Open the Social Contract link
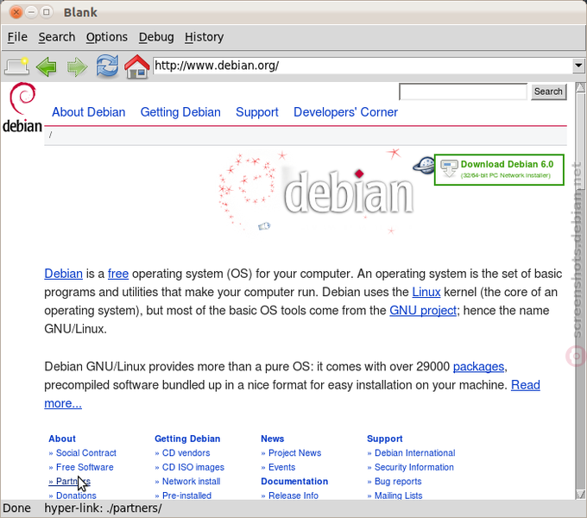This screenshot has width=587, height=518. pyautogui.click(x=86, y=453)
